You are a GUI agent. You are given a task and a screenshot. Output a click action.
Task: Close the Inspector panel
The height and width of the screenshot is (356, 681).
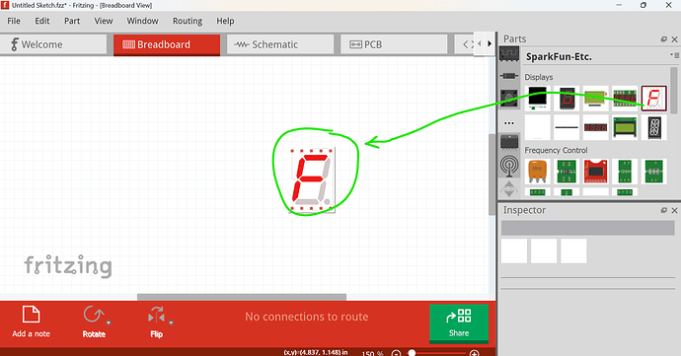click(674, 210)
